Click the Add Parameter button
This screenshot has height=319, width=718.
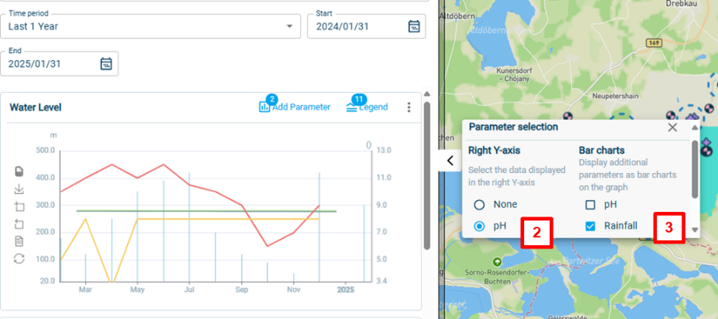pyautogui.click(x=295, y=107)
